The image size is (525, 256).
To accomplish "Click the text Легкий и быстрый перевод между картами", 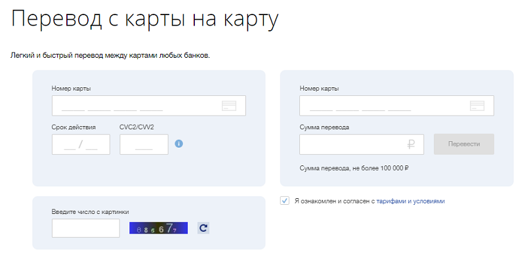I will [110, 55].
